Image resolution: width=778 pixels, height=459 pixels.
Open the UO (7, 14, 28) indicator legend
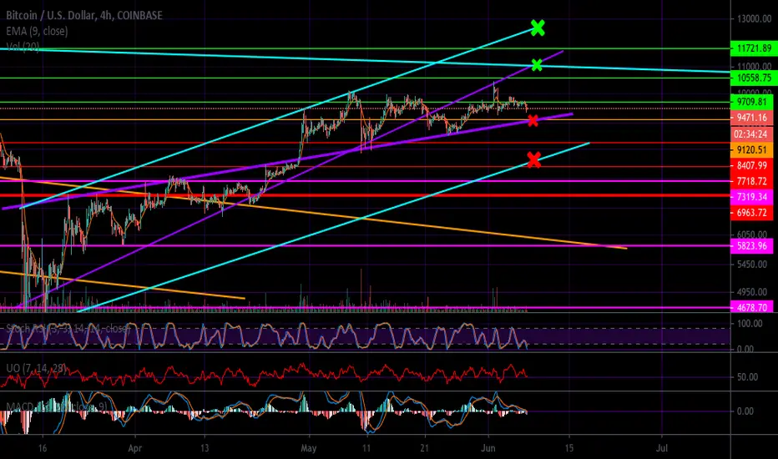coord(37,368)
